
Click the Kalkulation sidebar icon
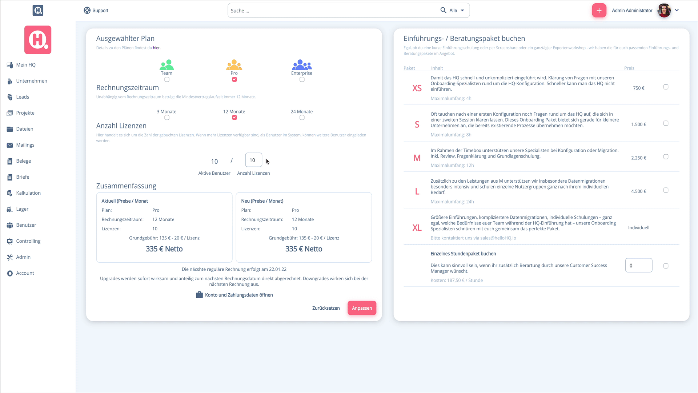click(x=9, y=192)
